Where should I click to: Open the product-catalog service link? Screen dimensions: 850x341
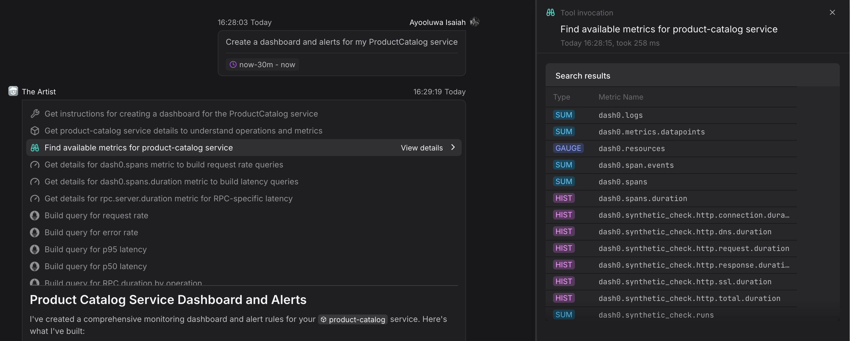click(x=353, y=319)
